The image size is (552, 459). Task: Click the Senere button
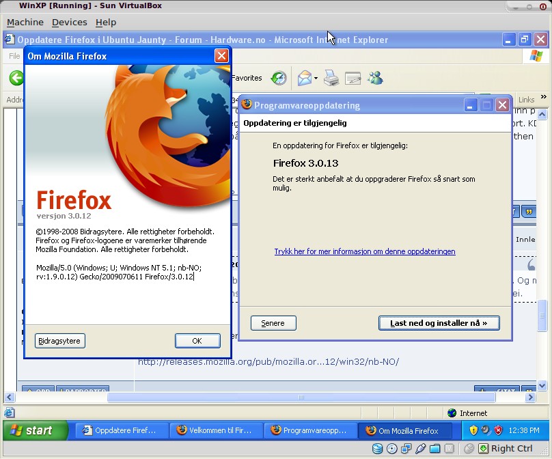coord(273,323)
